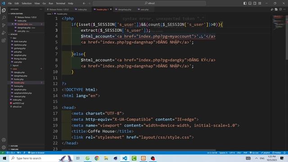Open the editor more actions menu
The height and width of the screenshot is (162, 288).
[x=284, y=9]
